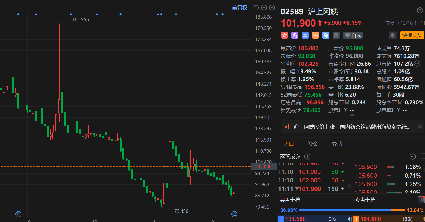This screenshot has height=222, width=425.
Task: Open the 沪上阿姨股价上涨 news headline
Action: [x=352, y=127]
